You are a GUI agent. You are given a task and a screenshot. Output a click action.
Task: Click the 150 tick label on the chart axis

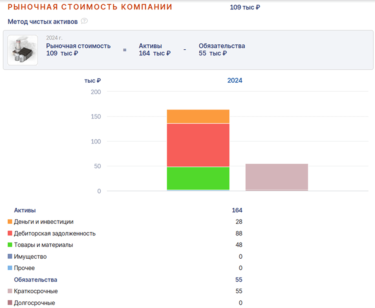coord(96,117)
